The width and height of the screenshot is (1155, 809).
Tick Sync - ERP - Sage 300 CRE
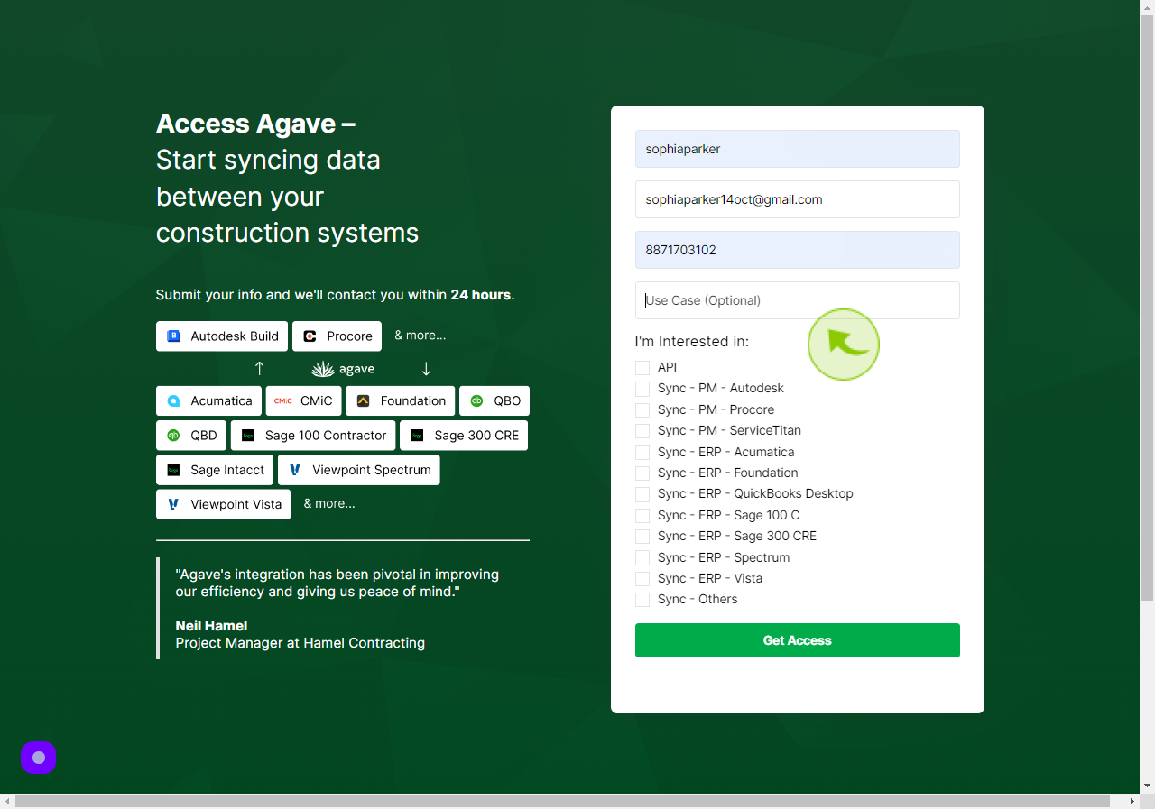click(x=642, y=537)
